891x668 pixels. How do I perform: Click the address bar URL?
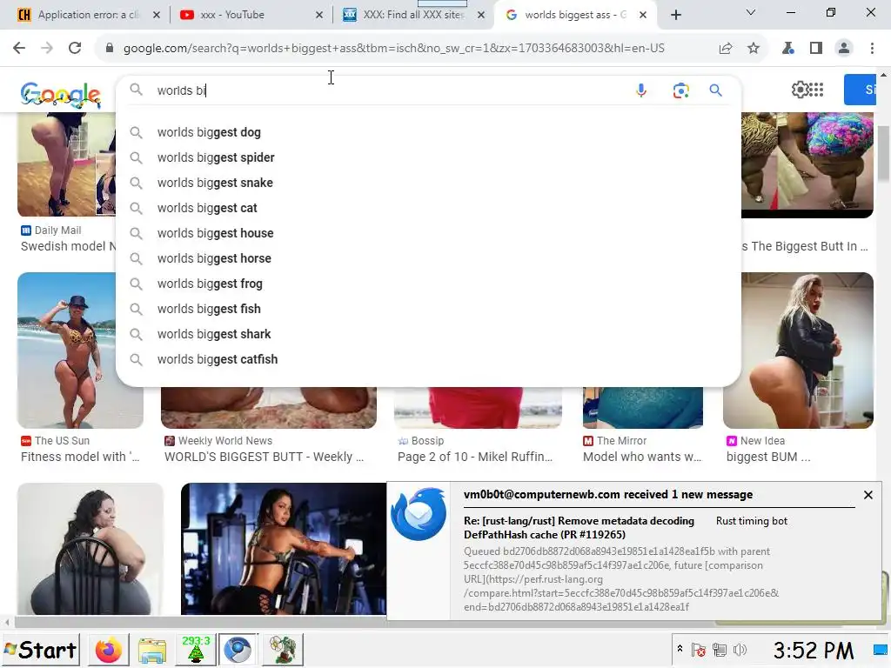point(394,49)
